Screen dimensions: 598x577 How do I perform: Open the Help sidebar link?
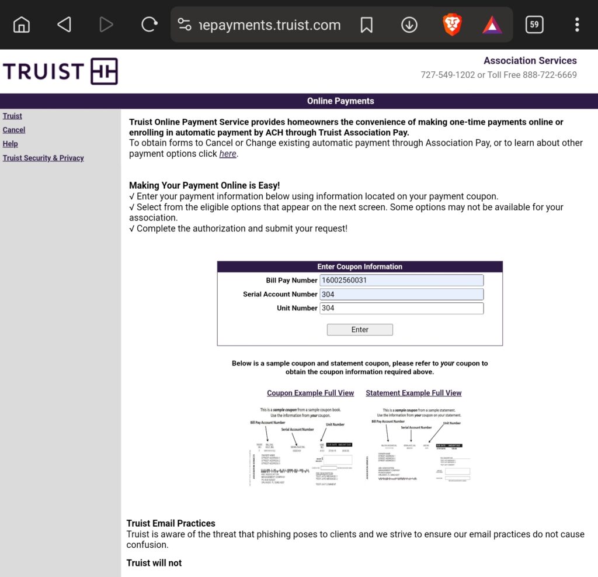pyautogui.click(x=11, y=144)
